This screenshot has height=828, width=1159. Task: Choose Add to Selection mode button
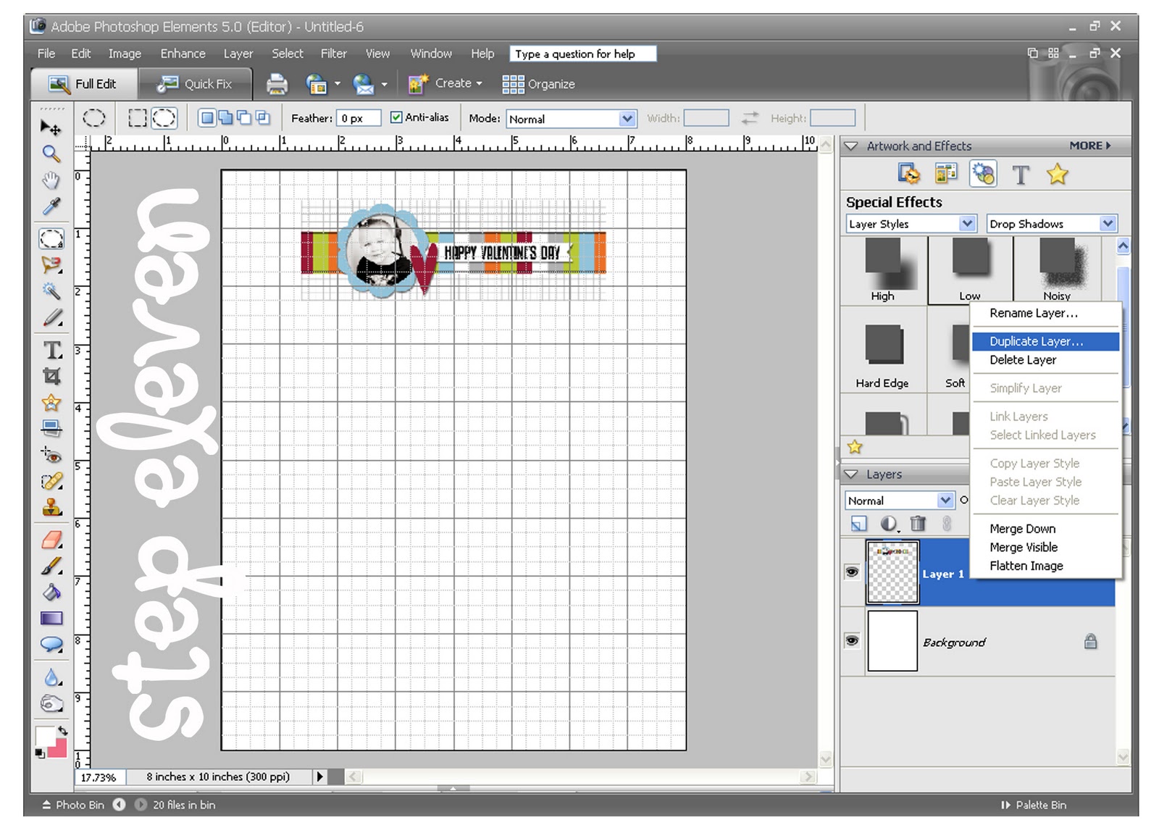pos(225,118)
